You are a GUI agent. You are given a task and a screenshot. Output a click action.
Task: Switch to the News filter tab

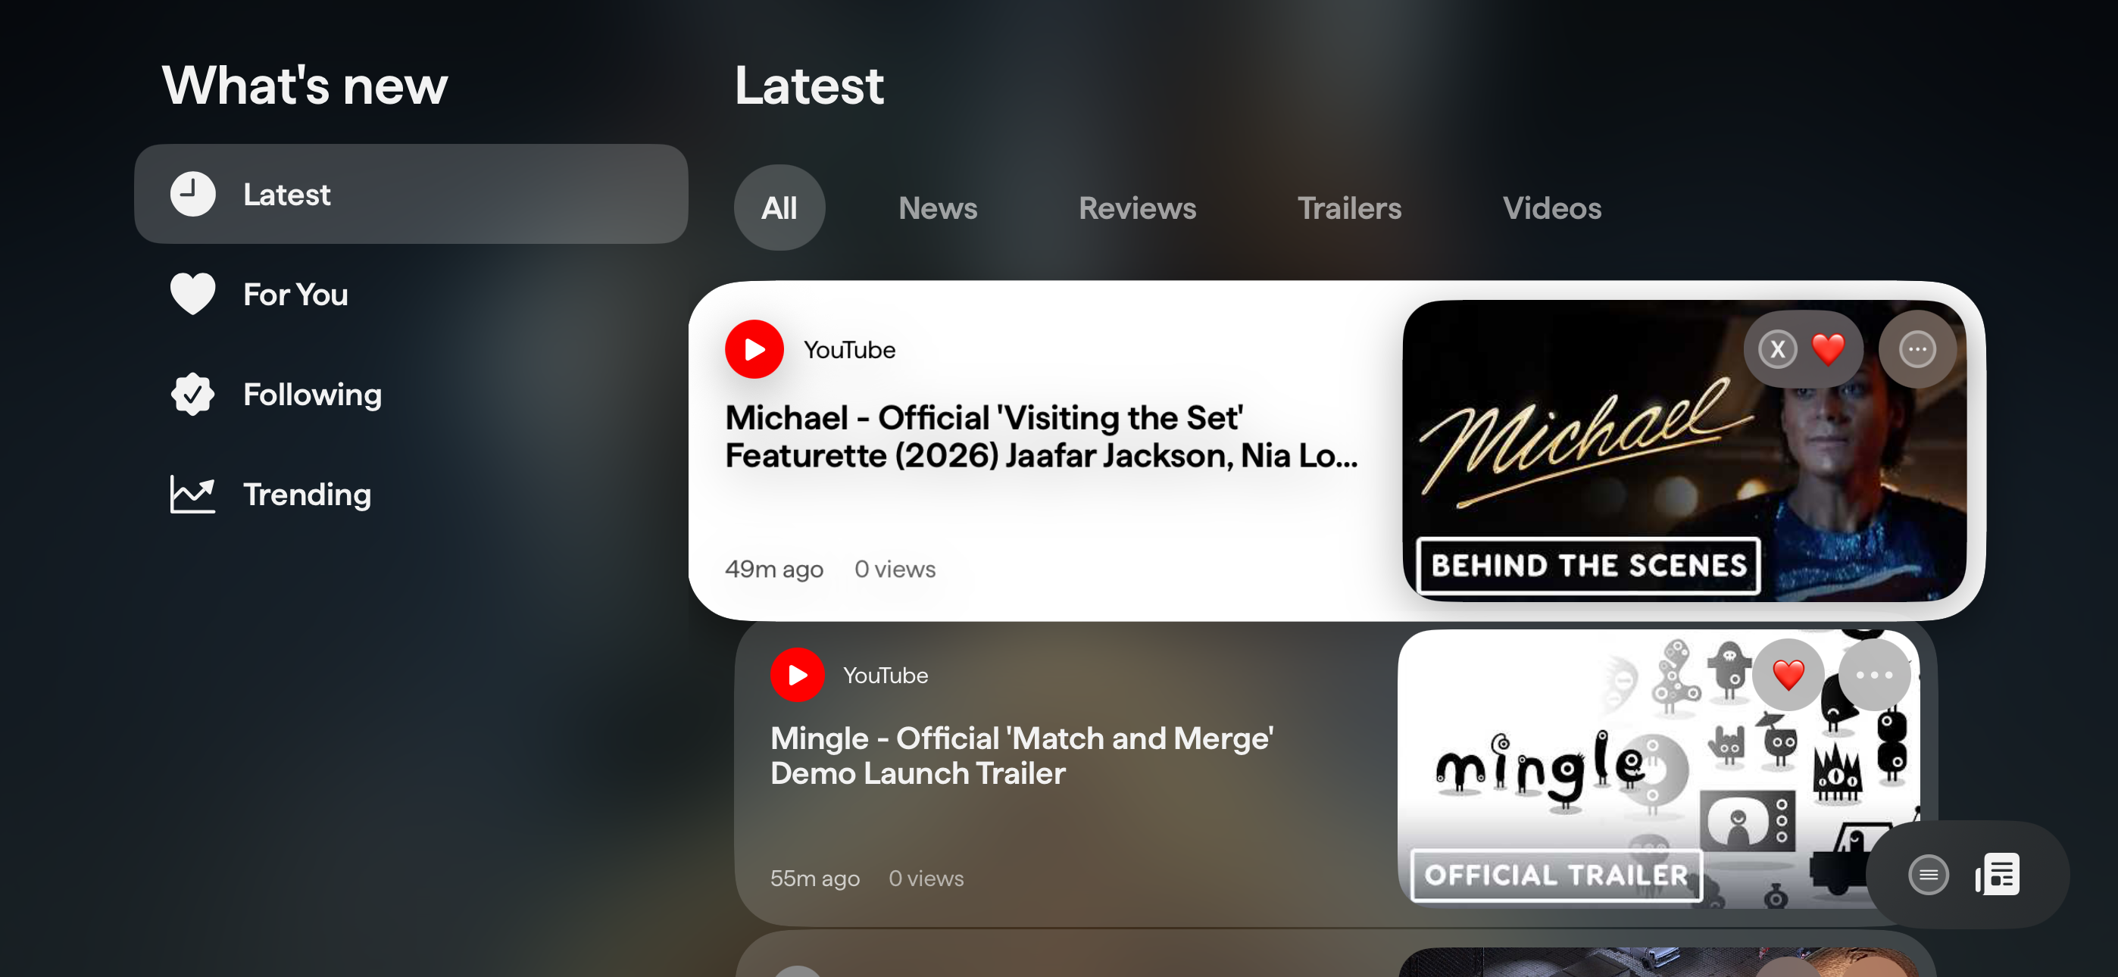pos(938,208)
